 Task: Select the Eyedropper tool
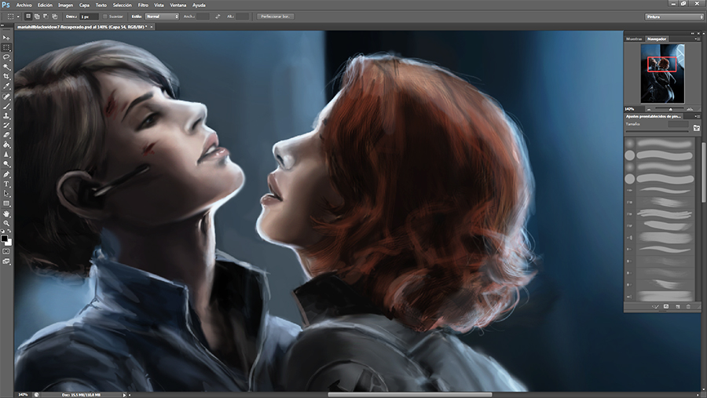click(x=6, y=86)
